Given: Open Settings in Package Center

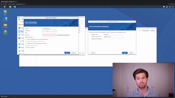Looking at the screenshot, I should [153, 30].
